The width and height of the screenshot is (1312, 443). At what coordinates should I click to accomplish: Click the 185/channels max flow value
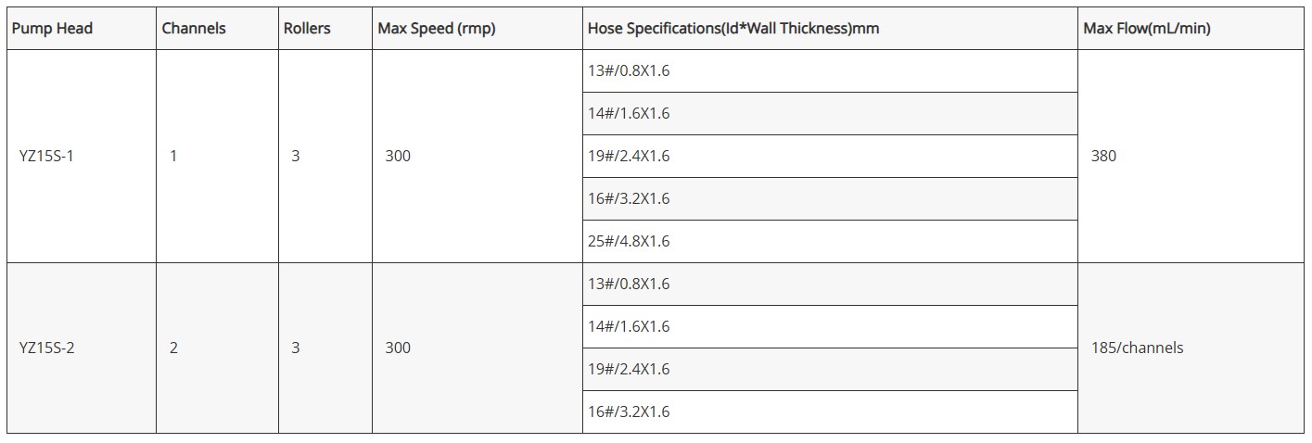pyautogui.click(x=1138, y=348)
